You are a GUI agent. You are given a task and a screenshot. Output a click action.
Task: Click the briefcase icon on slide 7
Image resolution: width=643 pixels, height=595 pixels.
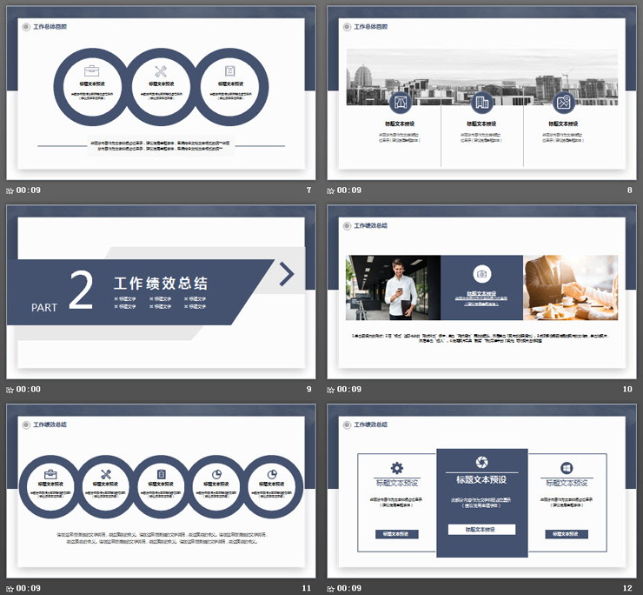pyautogui.click(x=91, y=71)
